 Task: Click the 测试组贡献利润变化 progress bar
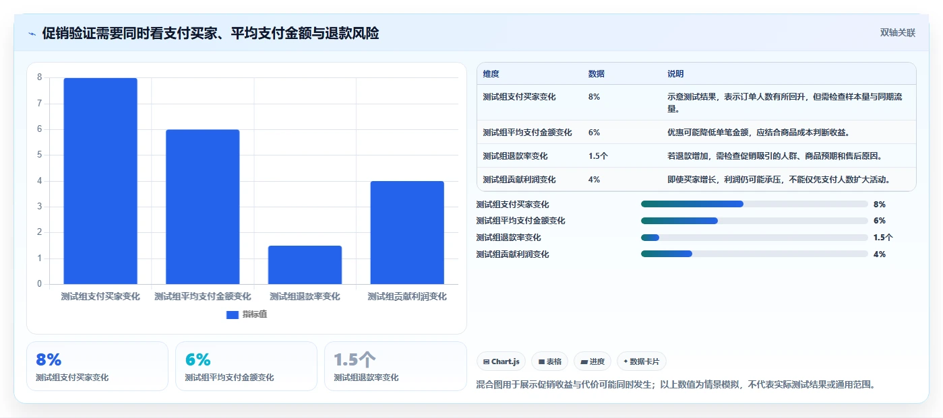[x=754, y=254]
